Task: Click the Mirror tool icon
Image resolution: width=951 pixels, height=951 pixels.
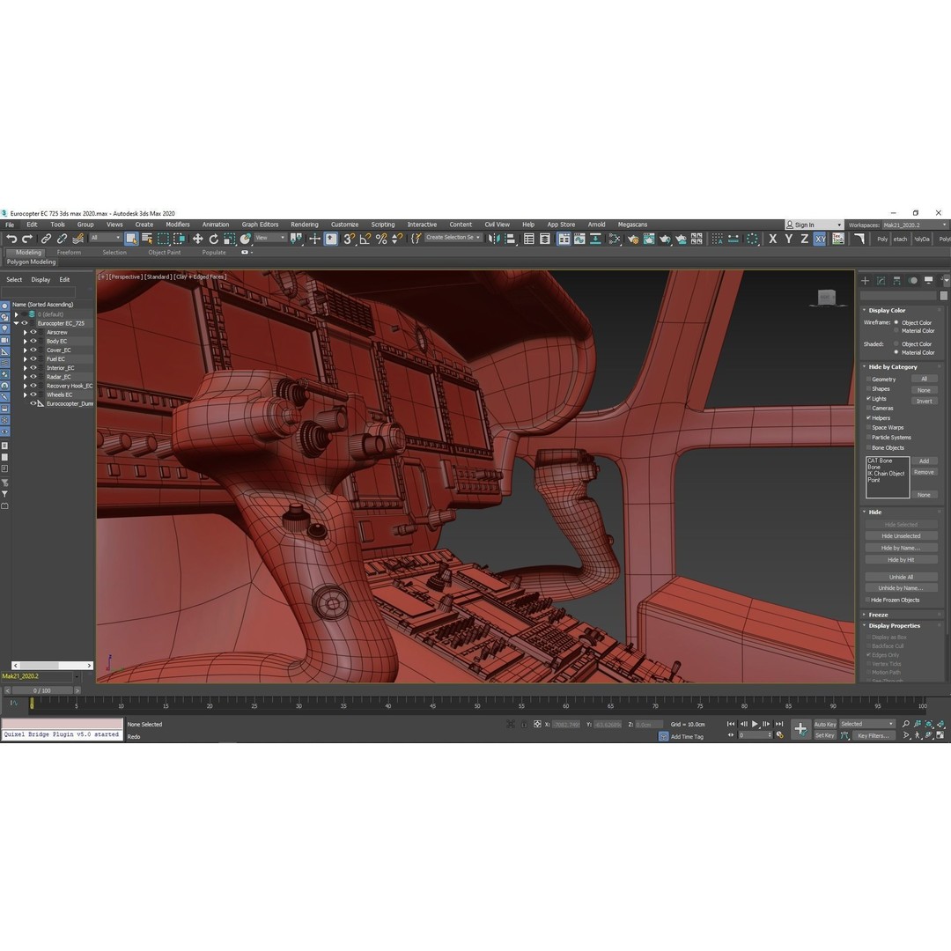Action: [x=494, y=239]
